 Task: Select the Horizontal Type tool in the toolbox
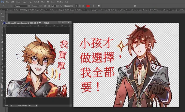(2, 67)
